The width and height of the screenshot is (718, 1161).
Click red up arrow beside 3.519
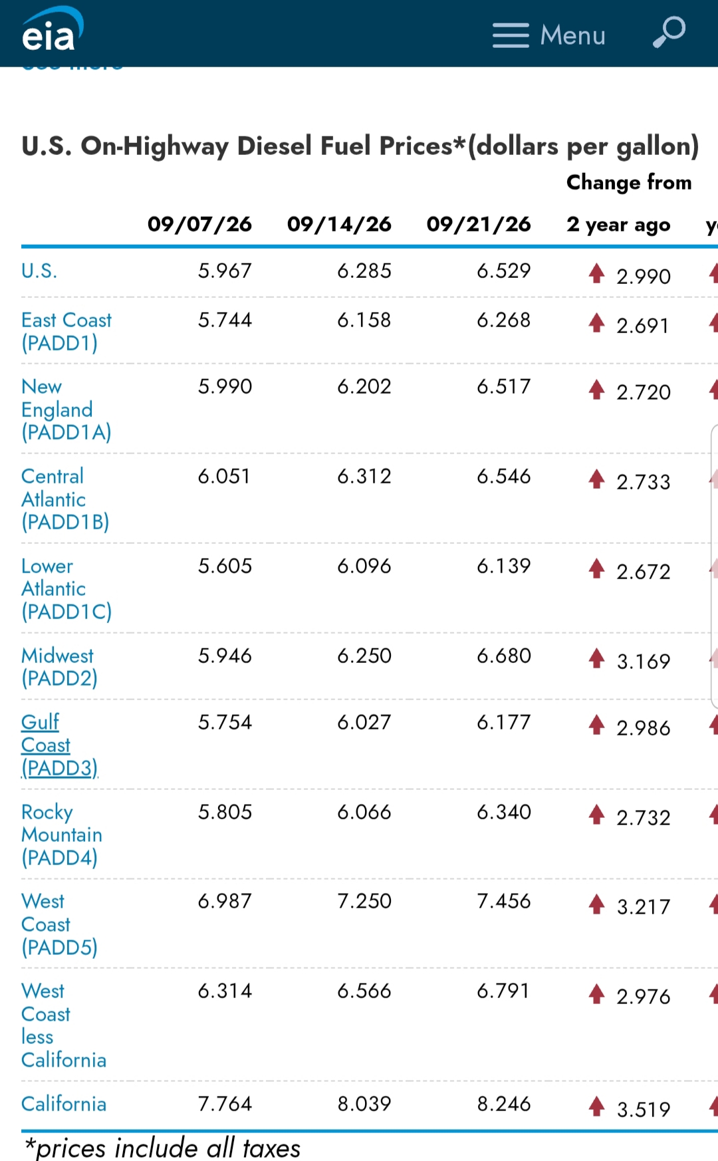596,1106
